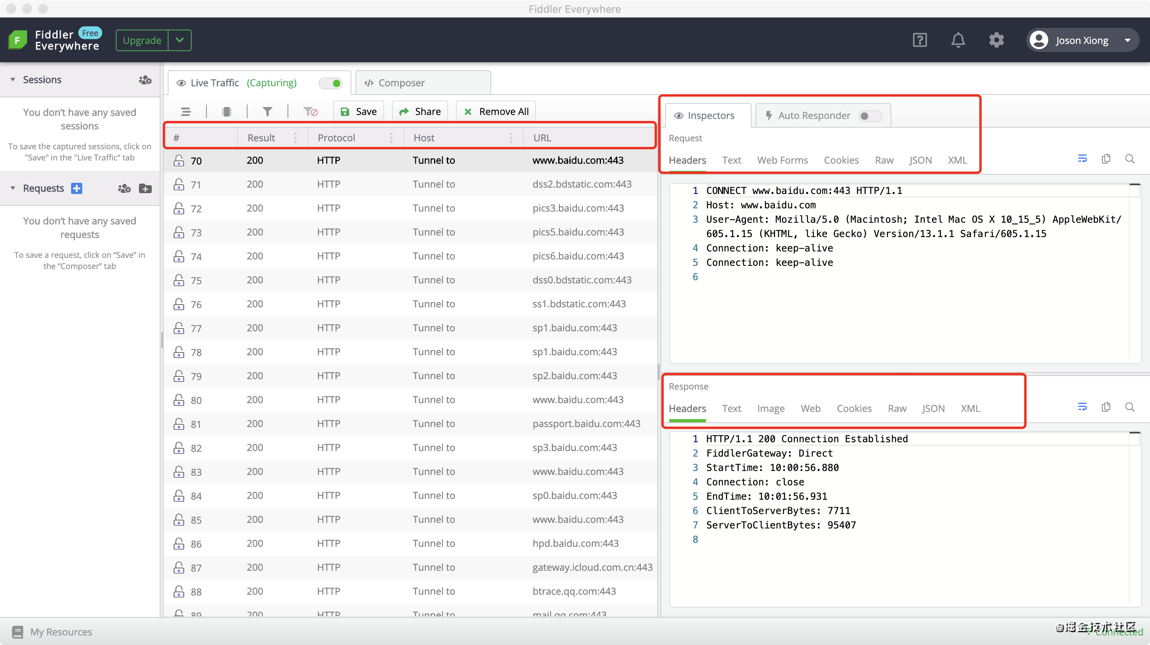Open the Auto Responder tab
The width and height of the screenshot is (1150, 645).
coord(823,116)
